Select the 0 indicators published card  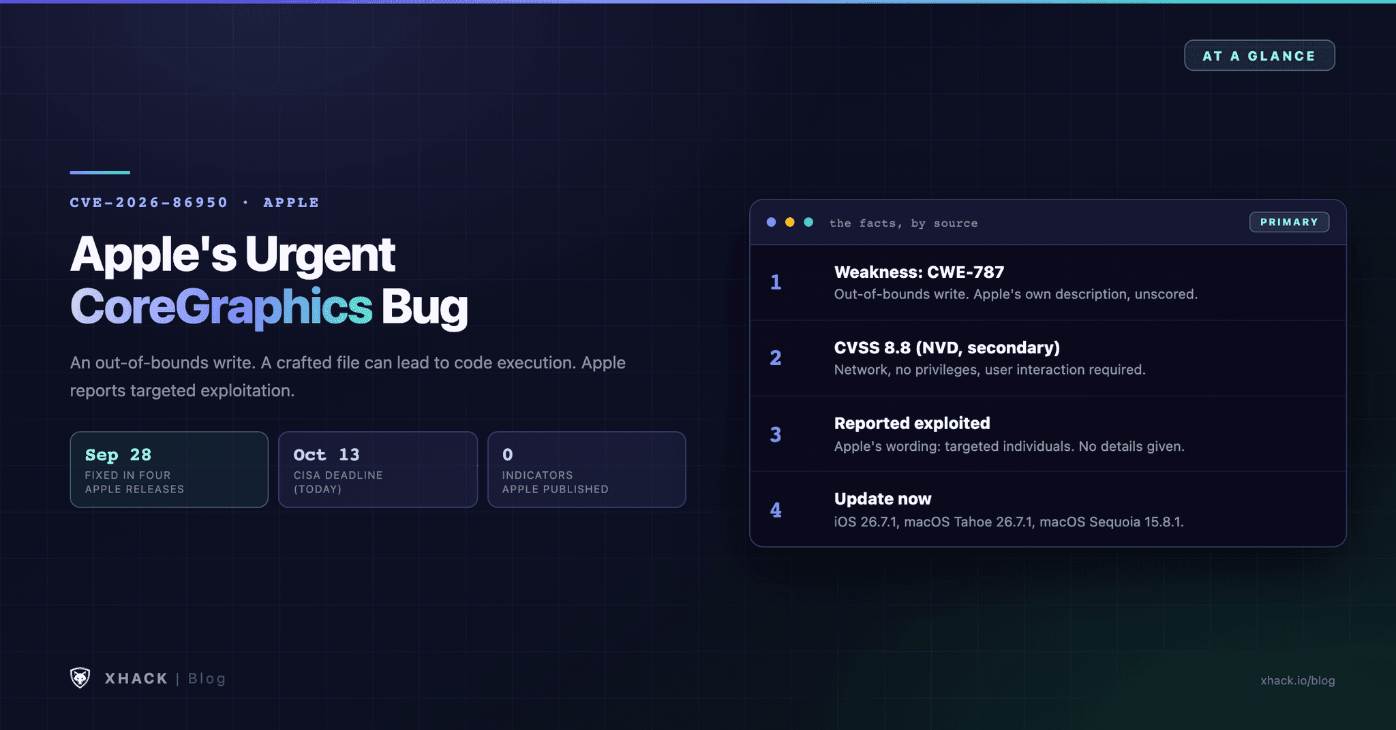pyautogui.click(x=586, y=469)
